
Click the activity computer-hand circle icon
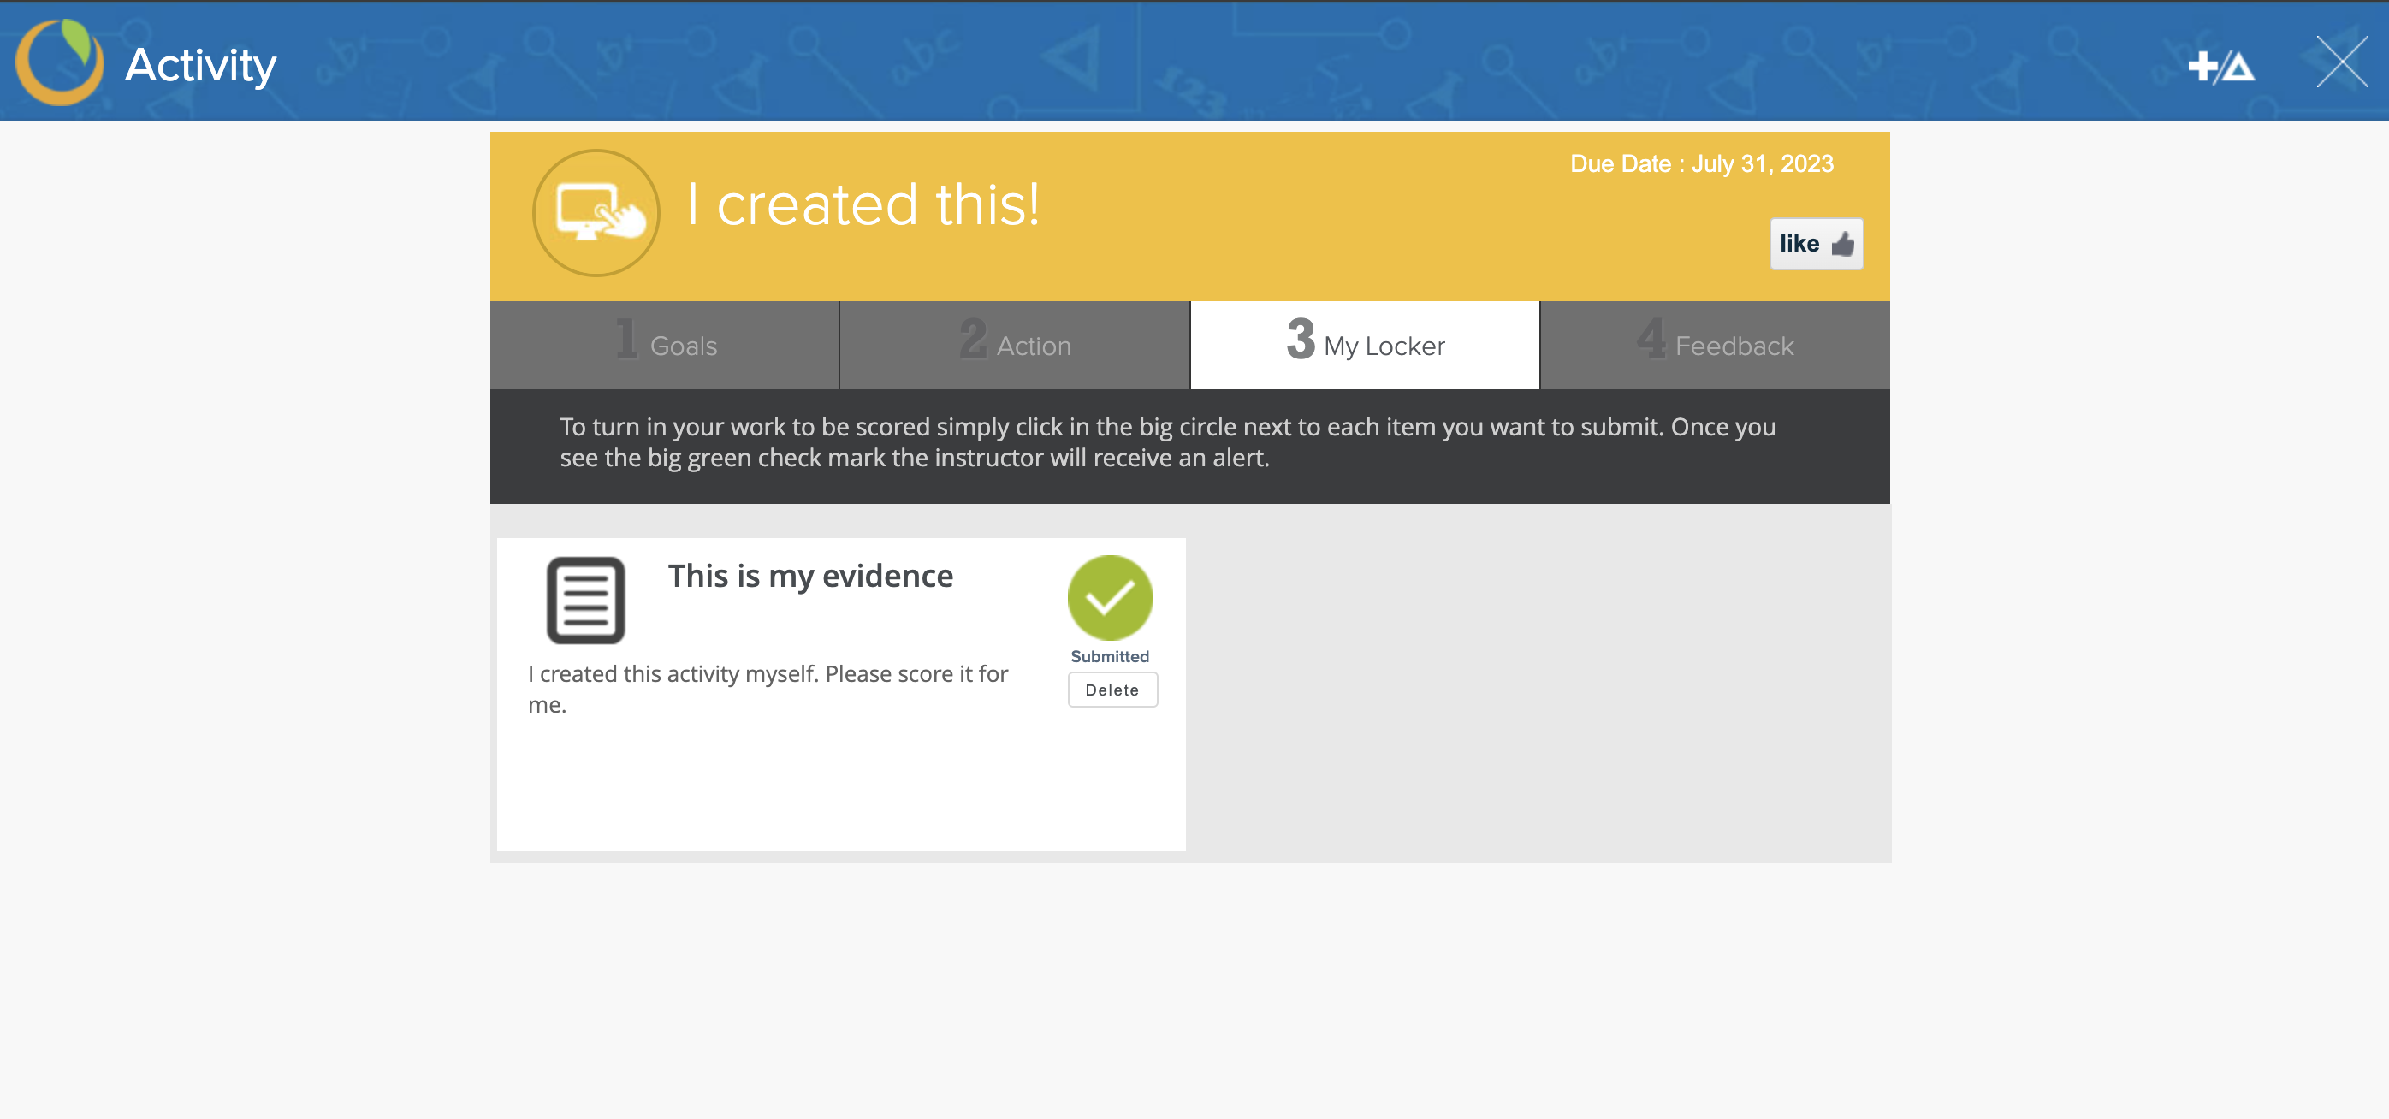(x=596, y=213)
